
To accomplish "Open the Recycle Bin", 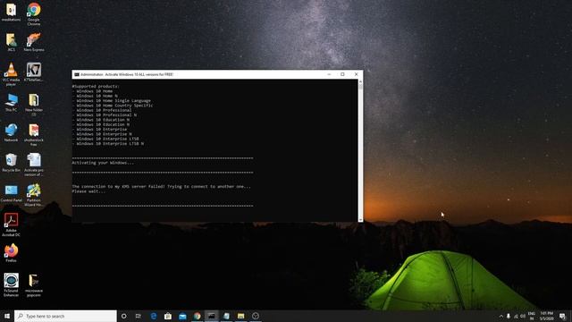I will (x=11, y=163).
